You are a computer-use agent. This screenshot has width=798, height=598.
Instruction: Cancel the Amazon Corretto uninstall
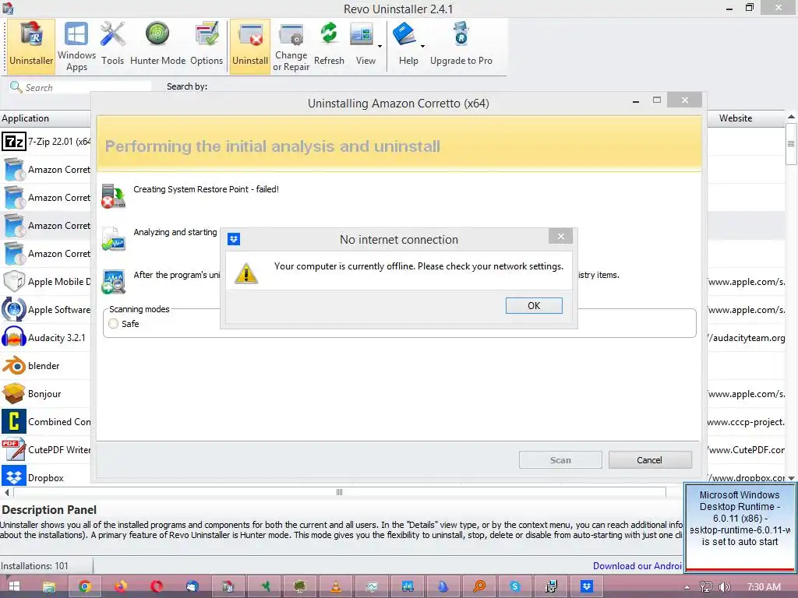tap(650, 459)
